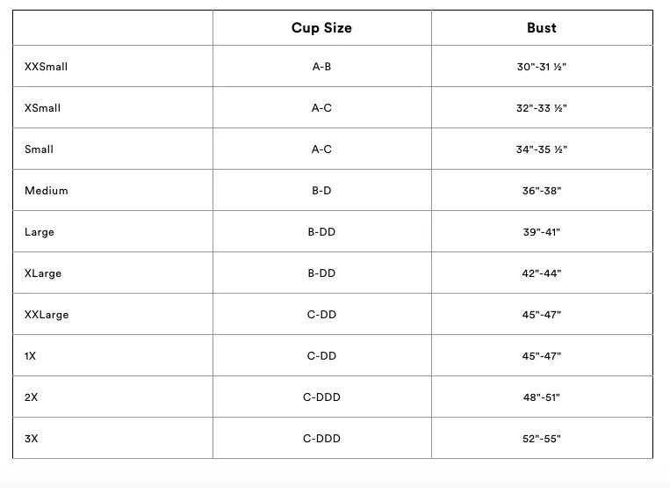
Task: Click the B-D cup size cell
Action: pos(321,191)
